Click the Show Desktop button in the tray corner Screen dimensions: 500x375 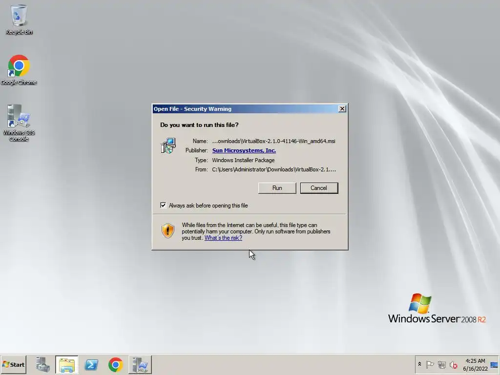tap(495, 364)
